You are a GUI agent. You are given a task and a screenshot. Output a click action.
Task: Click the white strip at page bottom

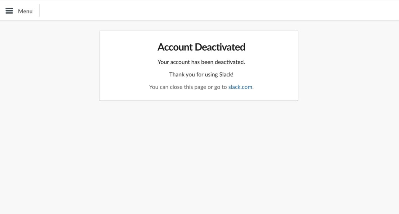coord(199,214)
